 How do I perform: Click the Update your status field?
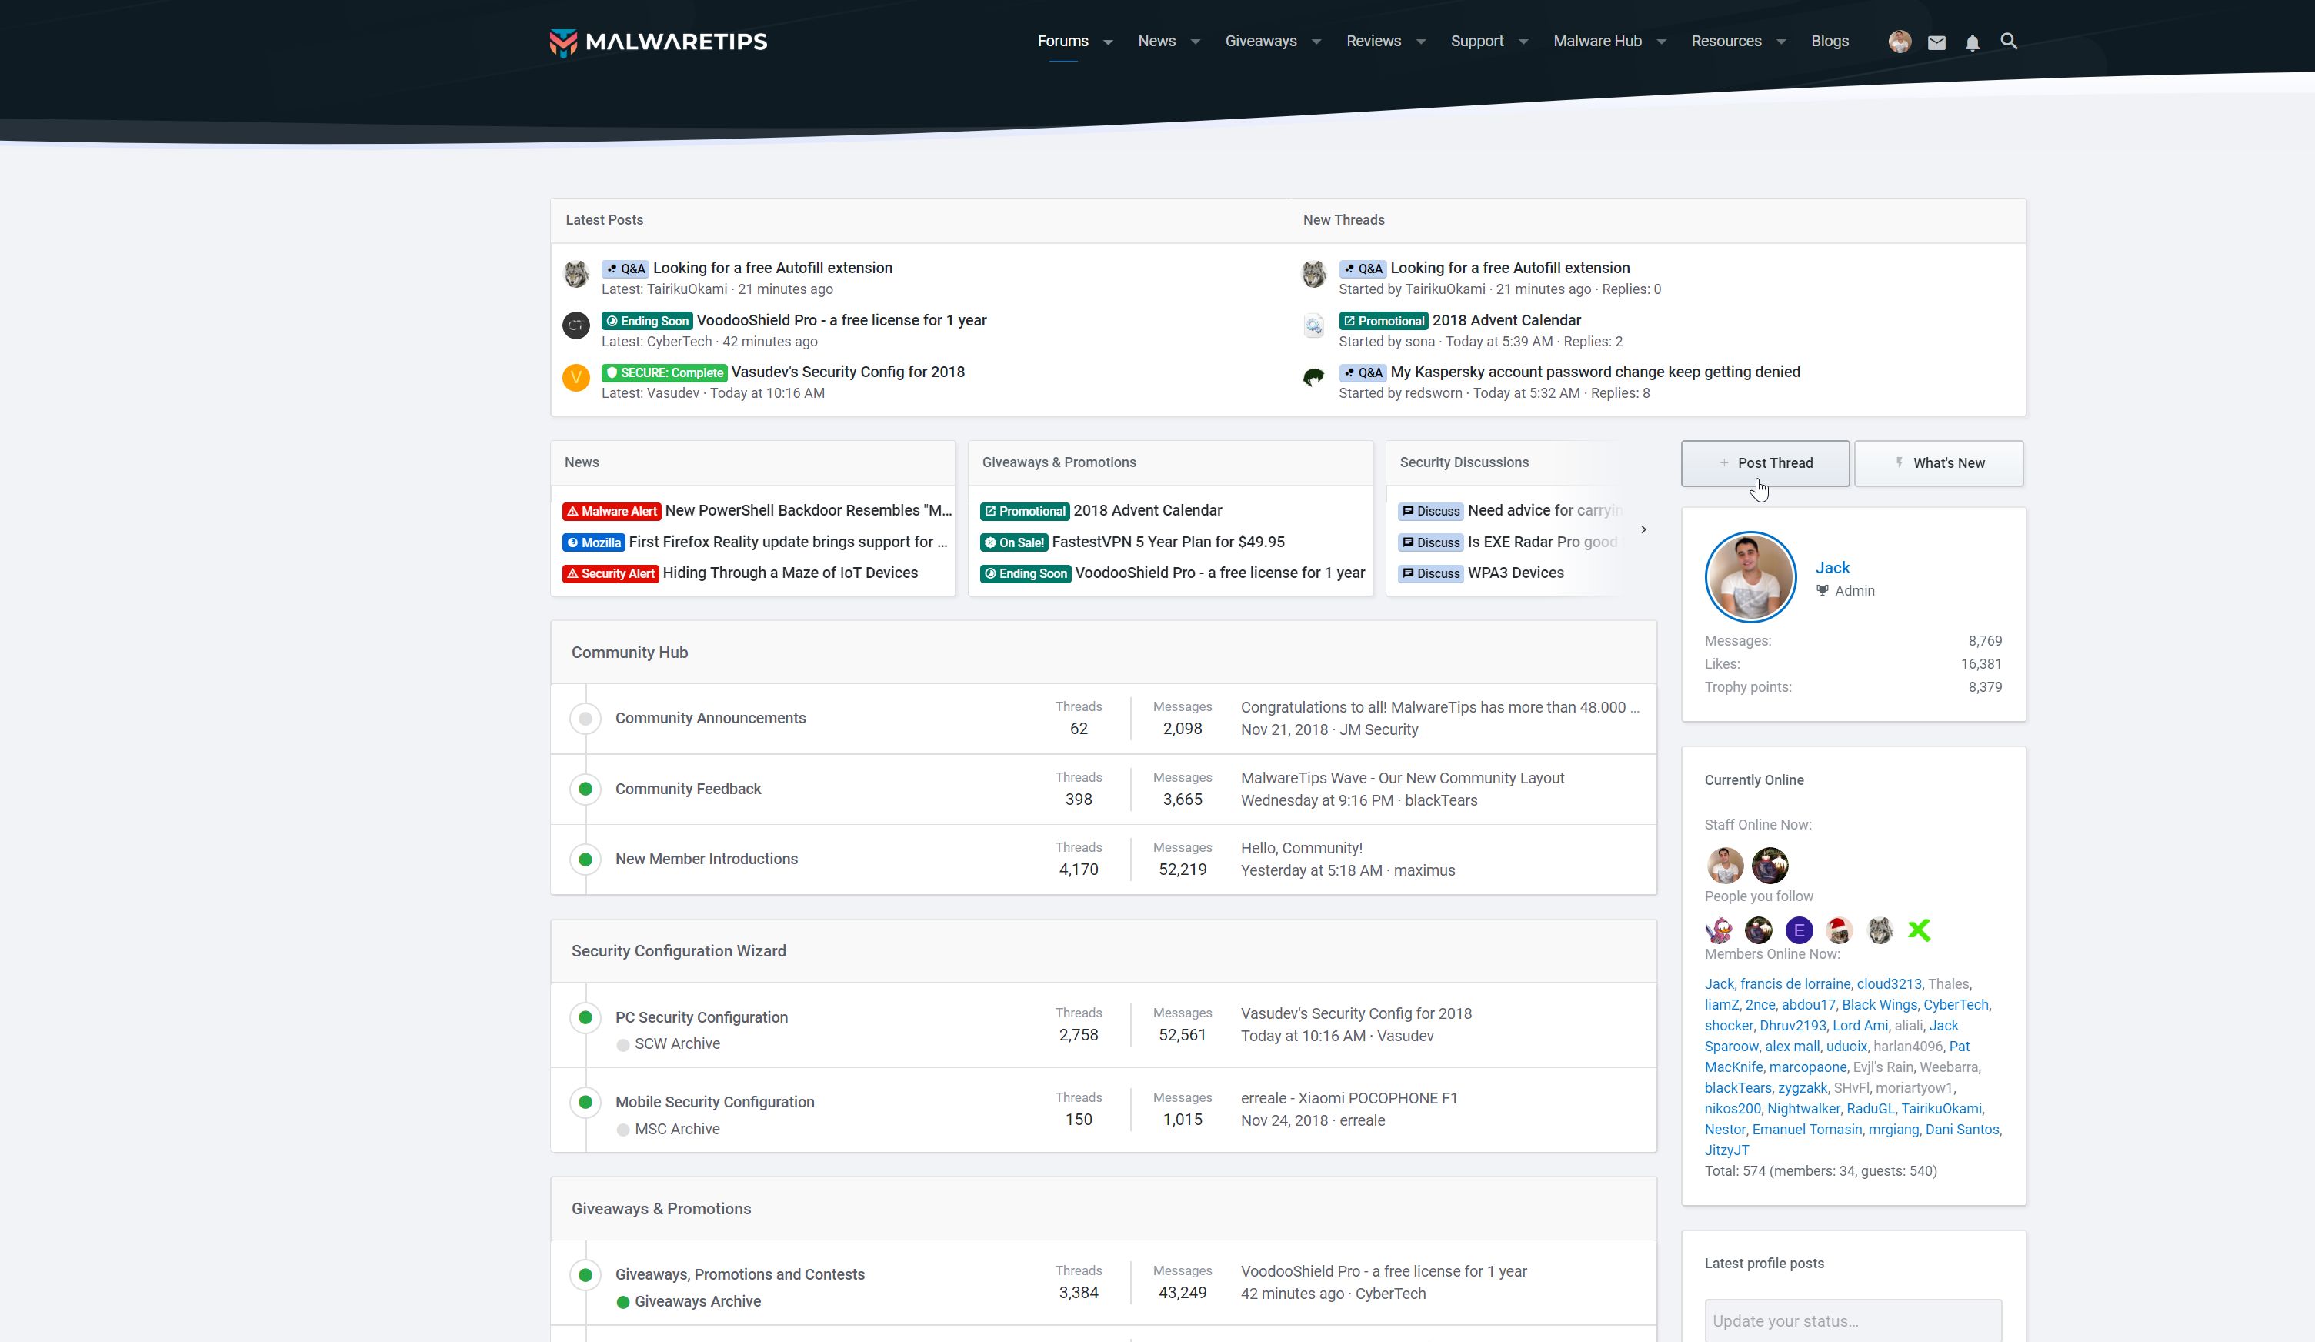(1852, 1320)
